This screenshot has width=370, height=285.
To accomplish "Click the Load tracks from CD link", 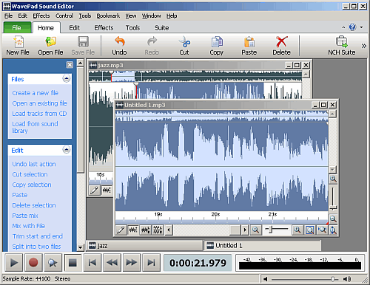I will (39, 114).
